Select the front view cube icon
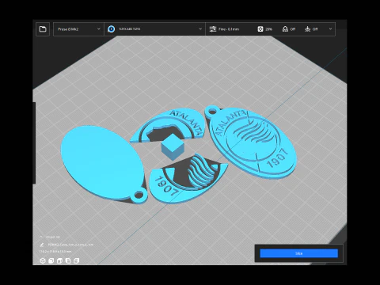Image resolution: width=380 pixels, height=285 pixels. [51, 260]
